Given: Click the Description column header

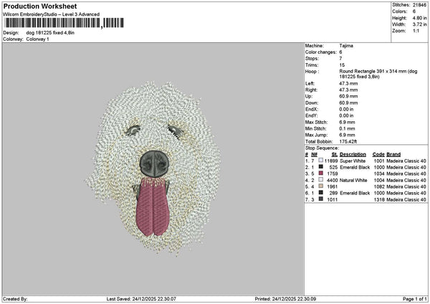Looking at the screenshot, I should coord(353,154).
